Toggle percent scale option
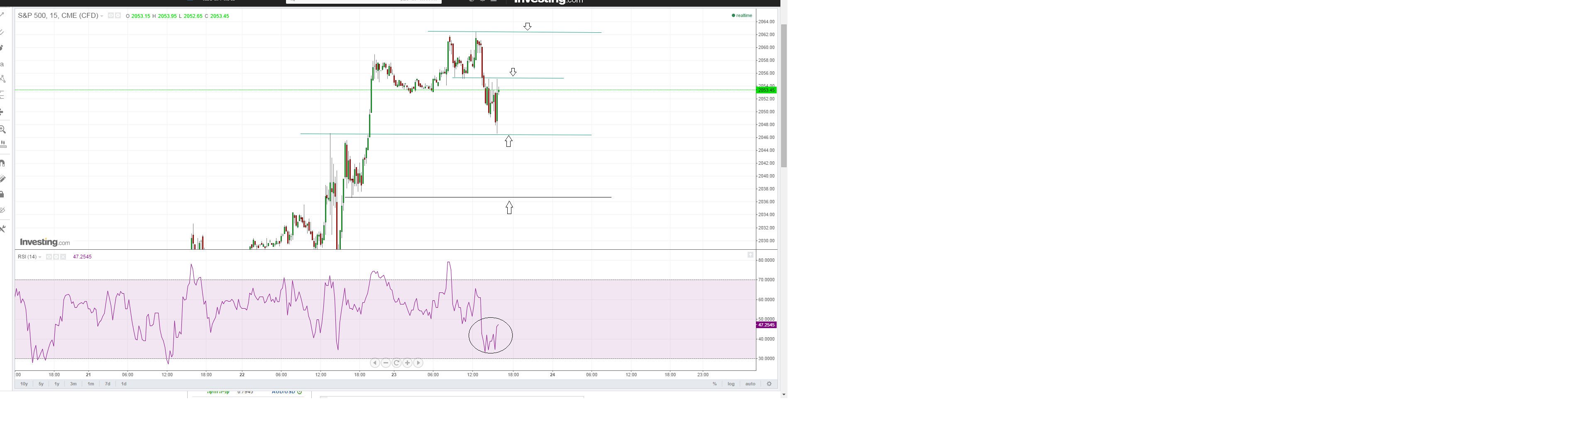 715,384
